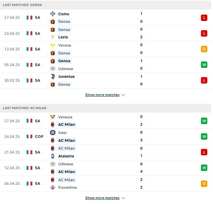Screen dimensions: 213x204
Task: Click the green W badge for Genoa–Udinese
Action: point(204,65)
